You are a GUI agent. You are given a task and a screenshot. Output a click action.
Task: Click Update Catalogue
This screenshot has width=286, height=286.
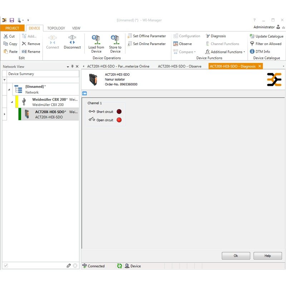pyautogui.click(x=267, y=36)
